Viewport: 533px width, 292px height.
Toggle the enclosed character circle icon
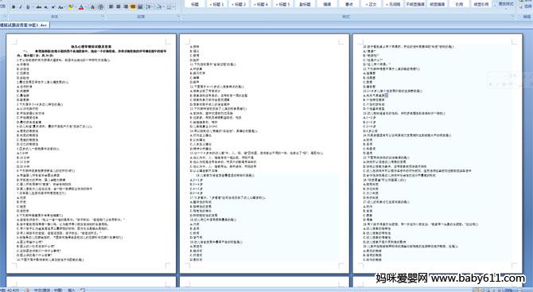pos(100,7)
